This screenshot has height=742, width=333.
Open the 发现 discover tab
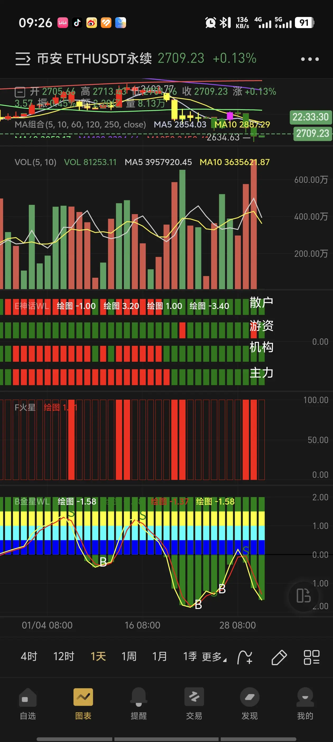point(250,704)
